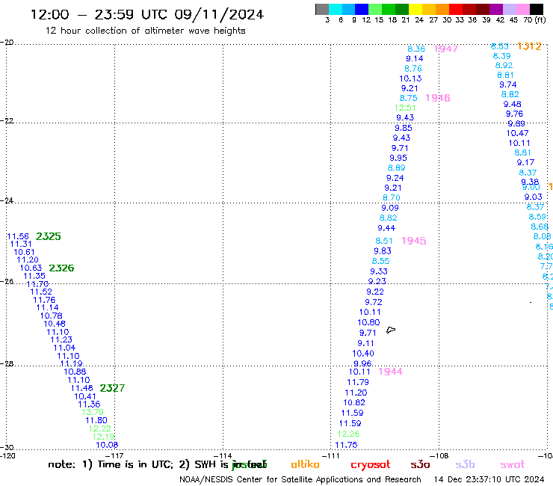Click the wave height value 10.80
The height and width of the screenshot is (486, 553).
tap(368, 322)
